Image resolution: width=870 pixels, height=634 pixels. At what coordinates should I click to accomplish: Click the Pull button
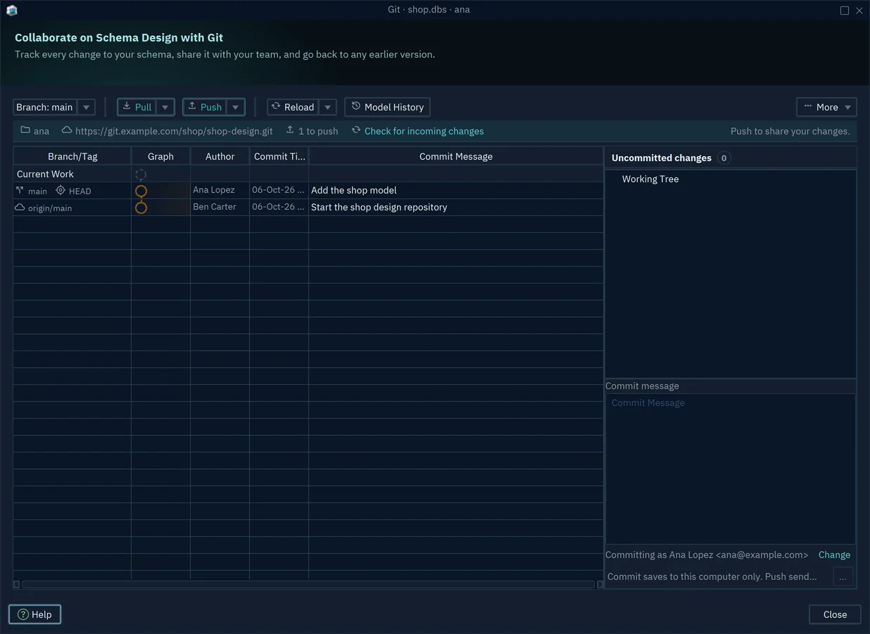[137, 107]
